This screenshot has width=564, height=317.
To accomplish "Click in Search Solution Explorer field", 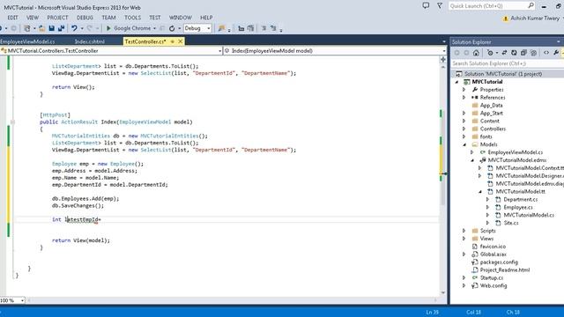I will tap(508, 63).
